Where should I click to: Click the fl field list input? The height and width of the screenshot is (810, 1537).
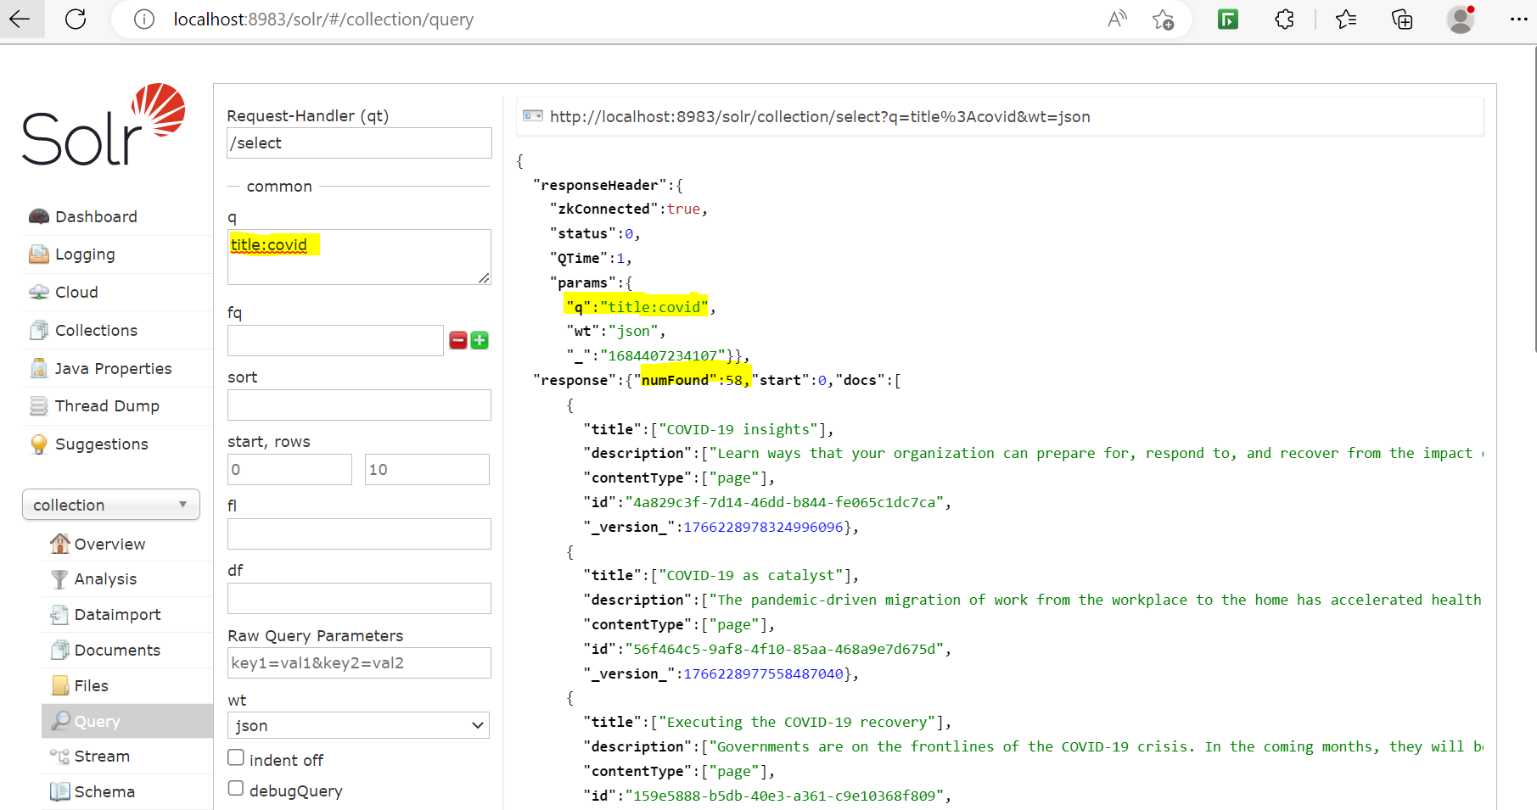coord(359,533)
